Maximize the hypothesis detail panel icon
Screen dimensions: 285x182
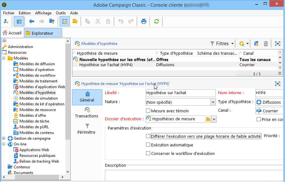click(x=278, y=84)
